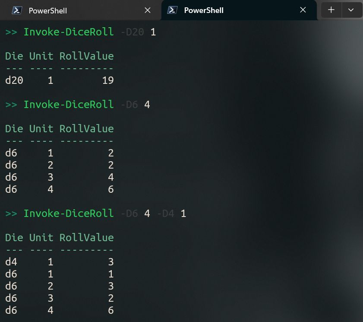The width and height of the screenshot is (363, 322).
Task: Select the active second PowerShell tab
Action: click(239, 10)
